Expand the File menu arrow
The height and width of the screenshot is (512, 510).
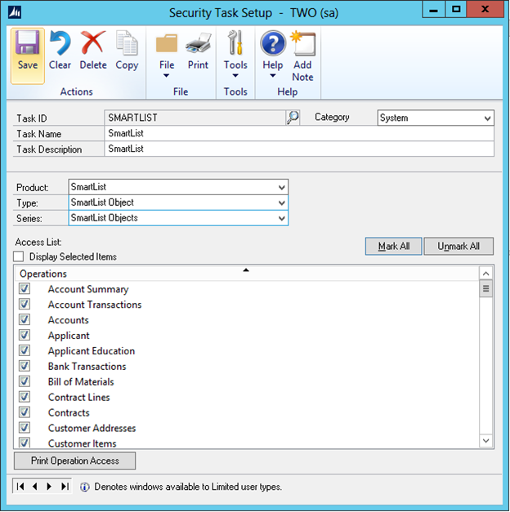click(167, 75)
